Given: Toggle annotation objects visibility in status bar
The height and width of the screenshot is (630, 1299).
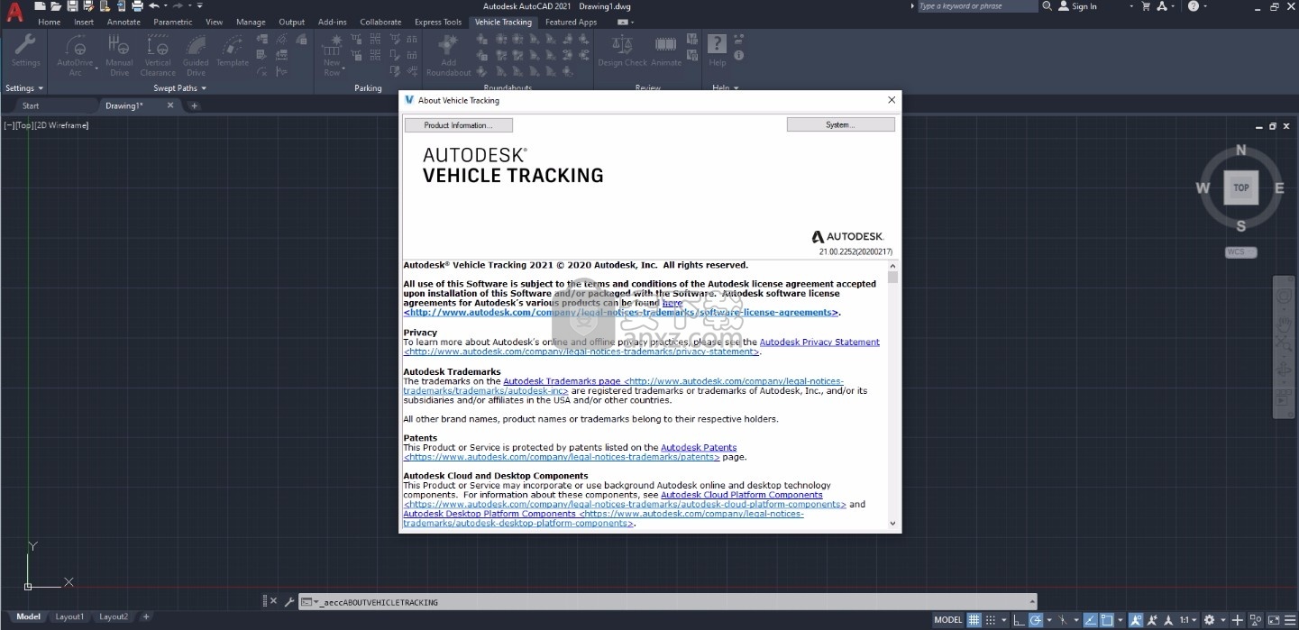Looking at the screenshot, I should (x=1136, y=619).
